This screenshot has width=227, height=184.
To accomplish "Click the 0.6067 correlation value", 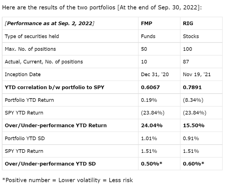I will (x=150, y=87).
